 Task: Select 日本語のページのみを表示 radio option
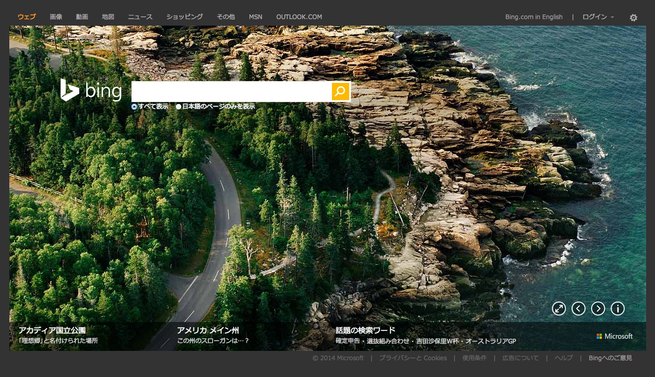click(x=179, y=107)
